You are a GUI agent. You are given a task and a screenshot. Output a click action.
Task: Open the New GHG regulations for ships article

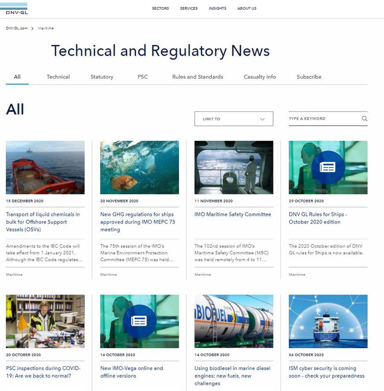coord(138,222)
